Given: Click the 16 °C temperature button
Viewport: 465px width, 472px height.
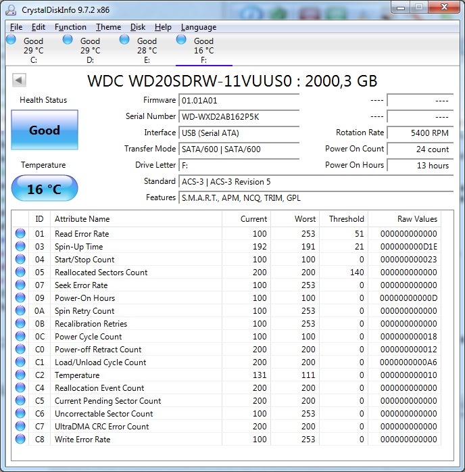Looking at the screenshot, I should coord(45,189).
